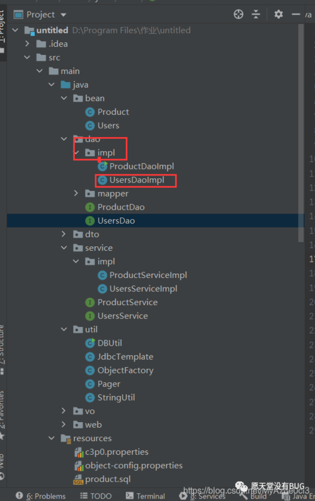Select the DBUtil class icon
Screen dimensions: 315x501
pos(90,343)
